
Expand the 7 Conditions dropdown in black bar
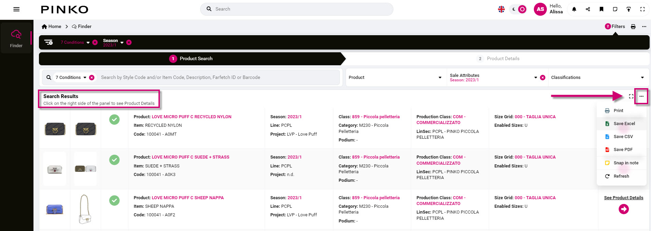88,43
